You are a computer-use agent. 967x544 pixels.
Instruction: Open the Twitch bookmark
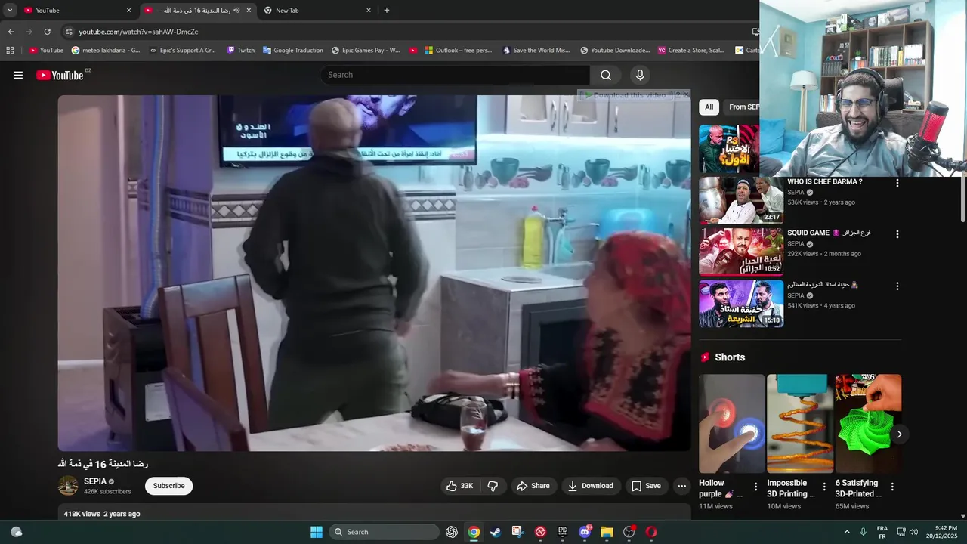click(241, 51)
